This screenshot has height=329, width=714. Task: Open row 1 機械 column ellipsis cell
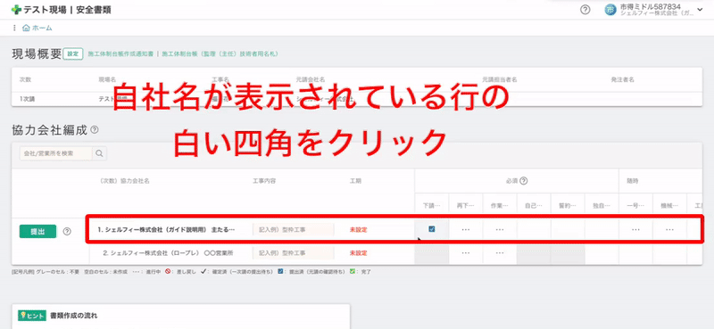(x=670, y=230)
